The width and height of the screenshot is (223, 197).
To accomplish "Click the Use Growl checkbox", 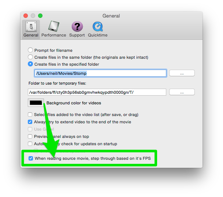I will tap(30, 129).
